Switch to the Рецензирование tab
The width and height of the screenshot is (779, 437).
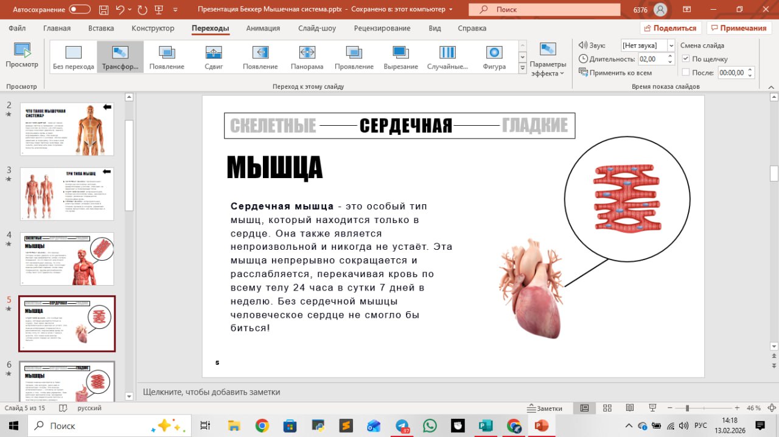click(382, 28)
